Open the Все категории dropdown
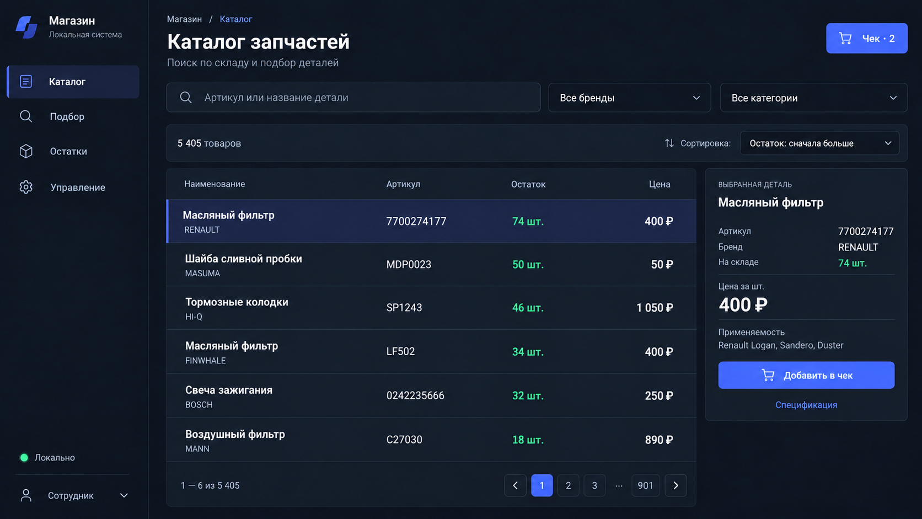 [x=813, y=98]
